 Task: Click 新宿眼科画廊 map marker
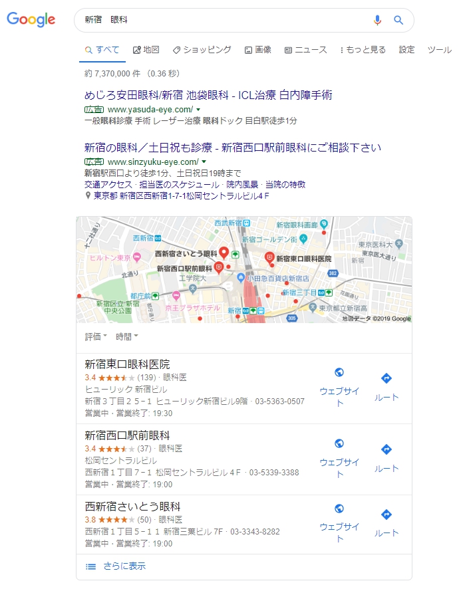pos(324,224)
